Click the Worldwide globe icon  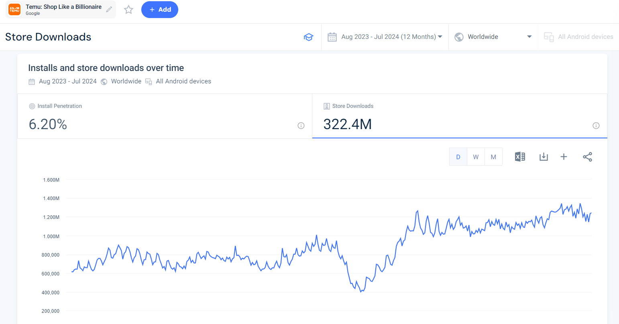coord(459,36)
